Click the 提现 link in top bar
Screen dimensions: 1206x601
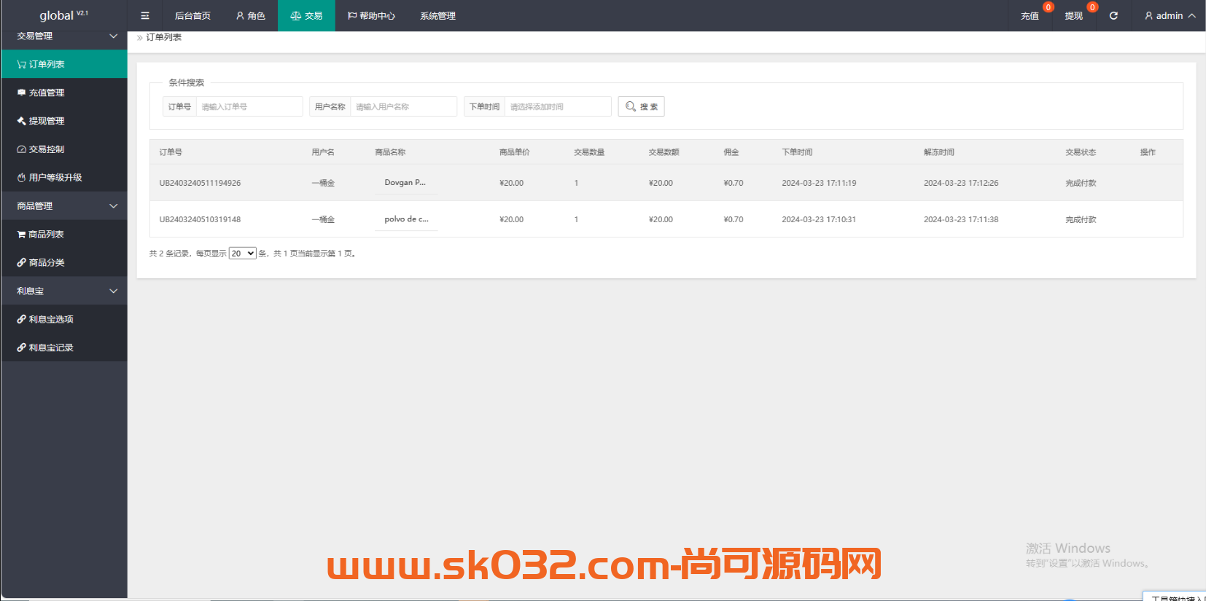[1073, 16]
